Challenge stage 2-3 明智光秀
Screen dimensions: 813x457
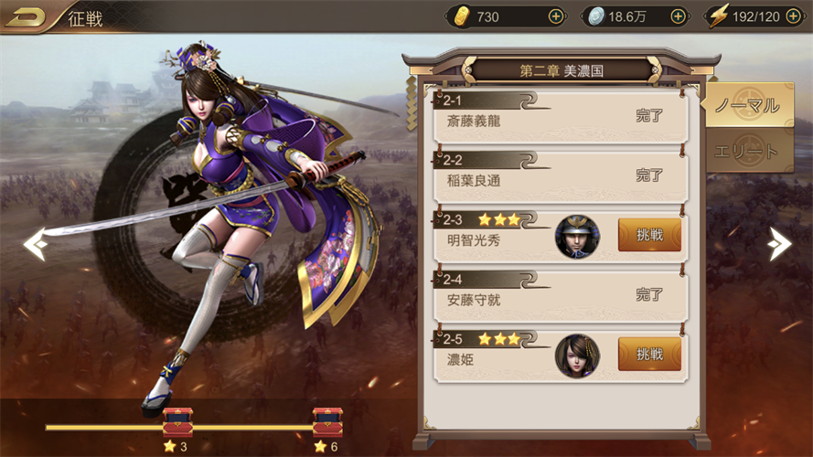[x=649, y=235]
